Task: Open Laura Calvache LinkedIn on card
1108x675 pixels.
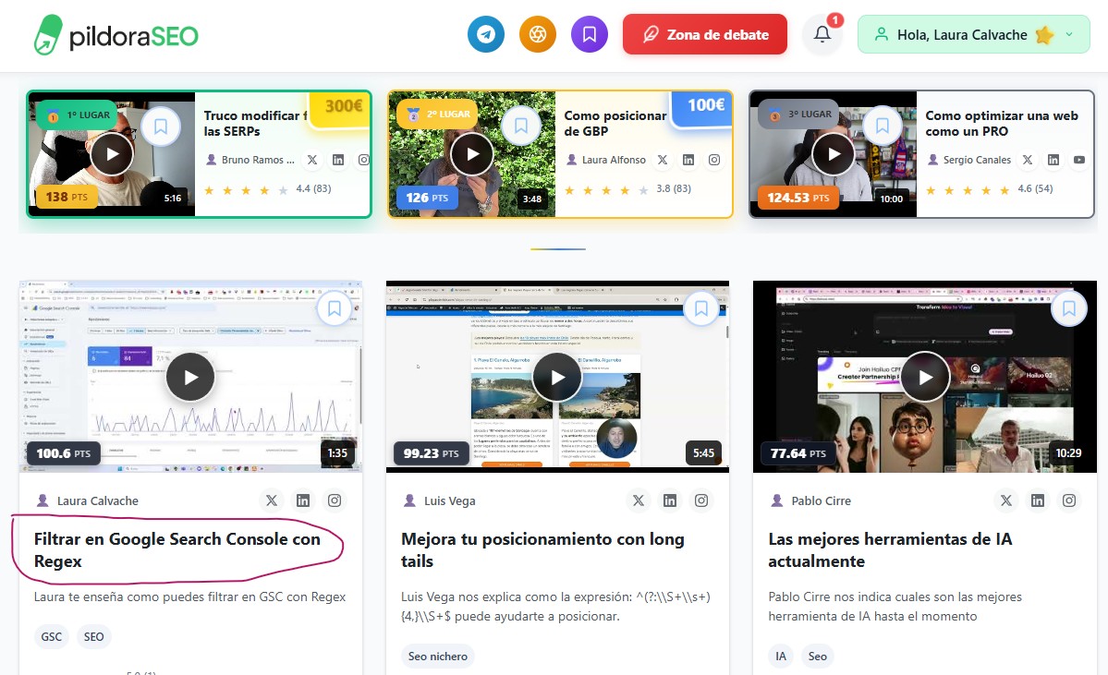Action: pos(303,500)
